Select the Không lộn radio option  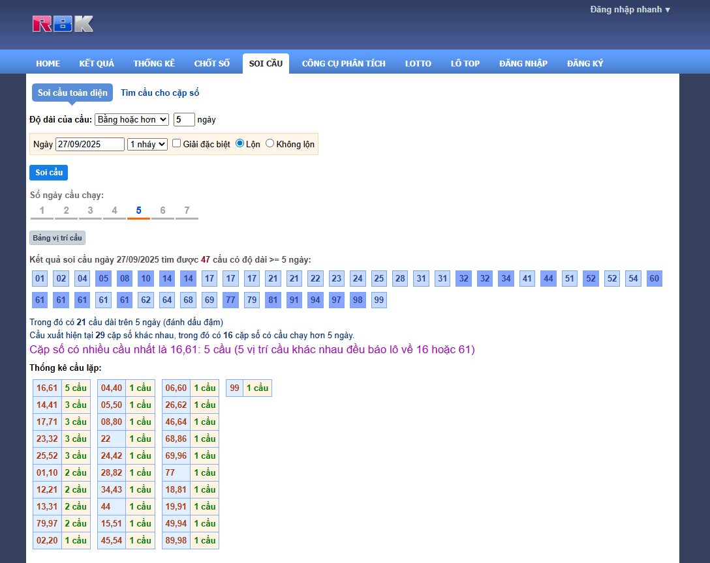270,143
